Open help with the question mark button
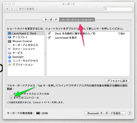The height and width of the screenshot is (123, 137). [130, 113]
